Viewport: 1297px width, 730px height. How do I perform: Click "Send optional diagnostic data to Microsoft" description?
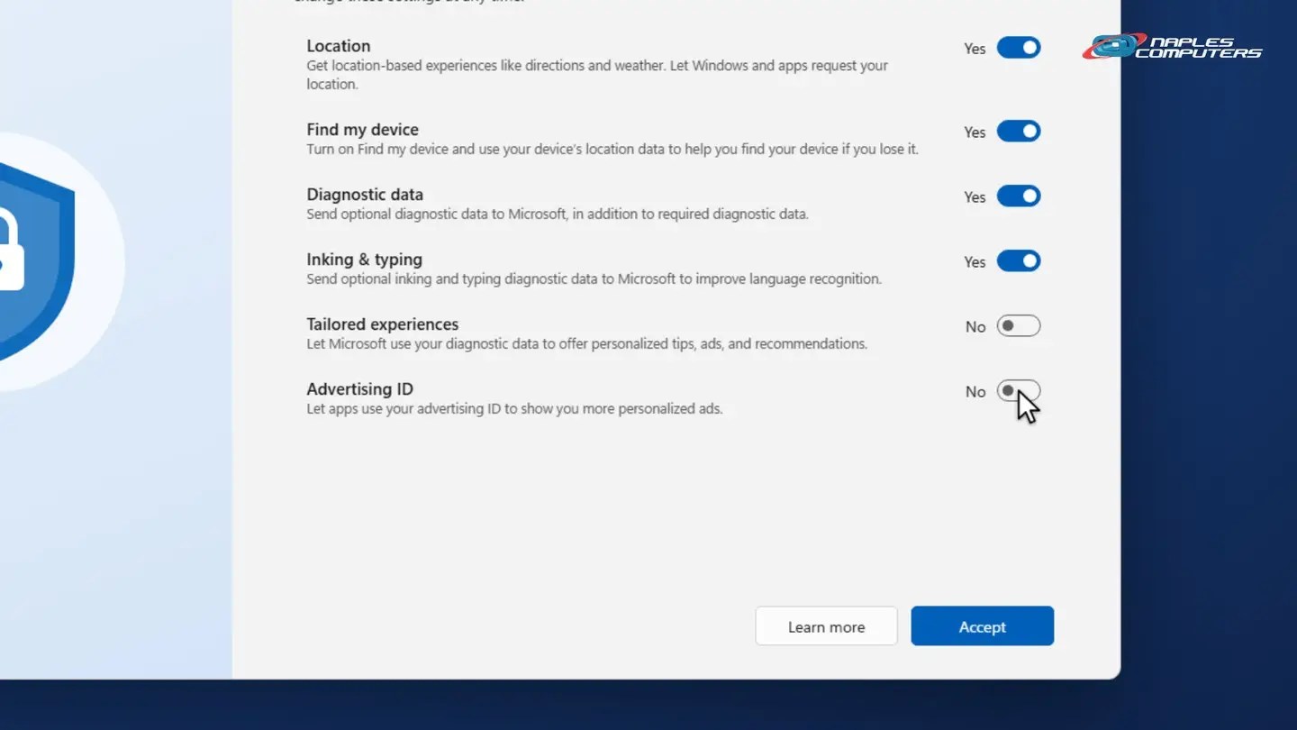(x=558, y=214)
